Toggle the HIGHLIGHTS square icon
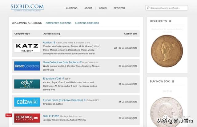The image size is (197, 127). point(170,21)
